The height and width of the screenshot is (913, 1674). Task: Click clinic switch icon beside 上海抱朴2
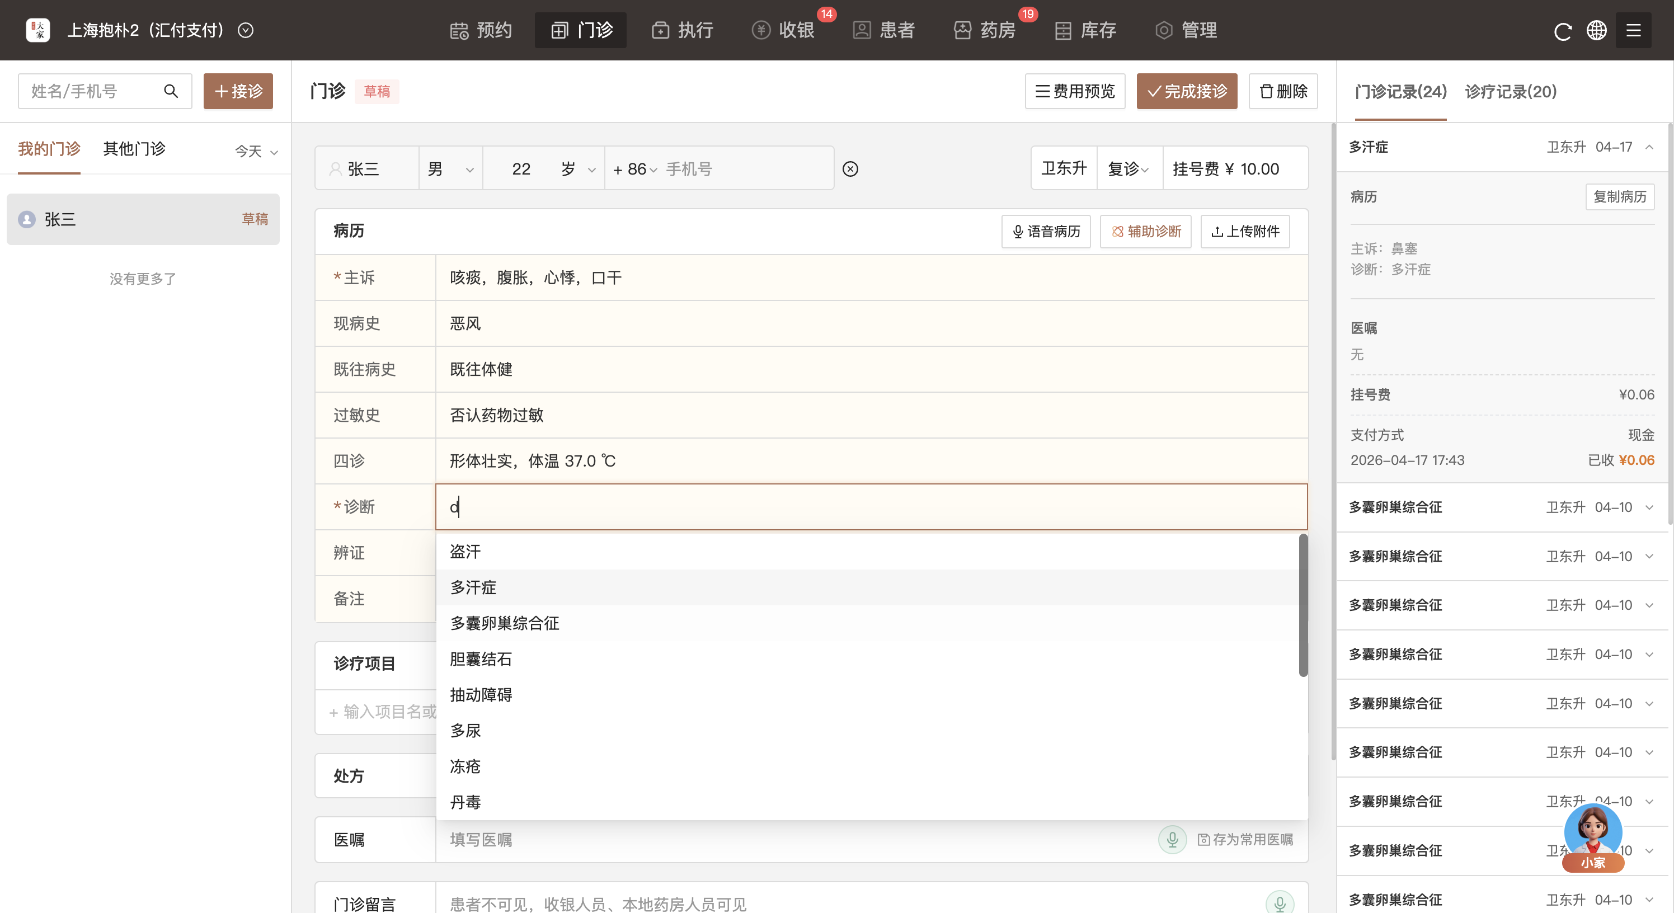tap(246, 31)
